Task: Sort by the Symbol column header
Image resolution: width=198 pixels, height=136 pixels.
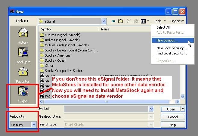Action: click(x=68, y=29)
